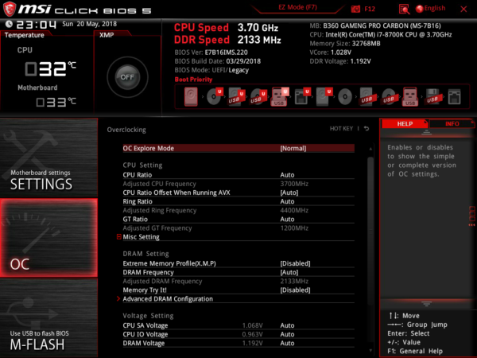Click the bottom grip handle of help panel
This screenshot has height=358, width=477.
coord(426,304)
